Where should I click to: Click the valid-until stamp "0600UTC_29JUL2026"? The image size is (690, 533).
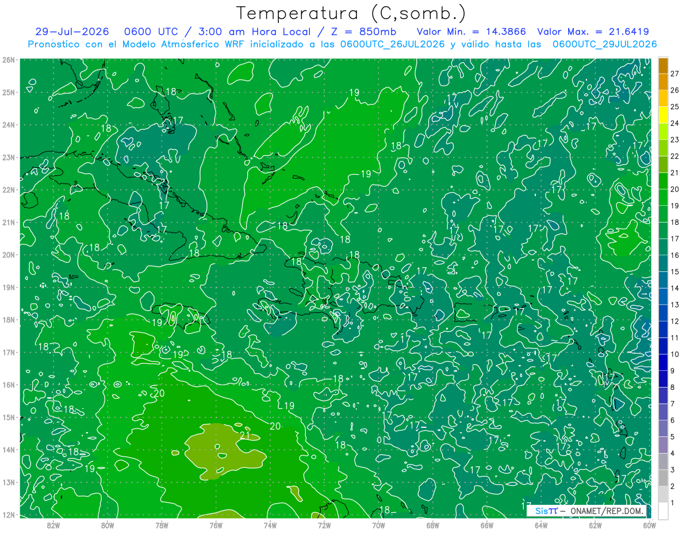(x=604, y=44)
